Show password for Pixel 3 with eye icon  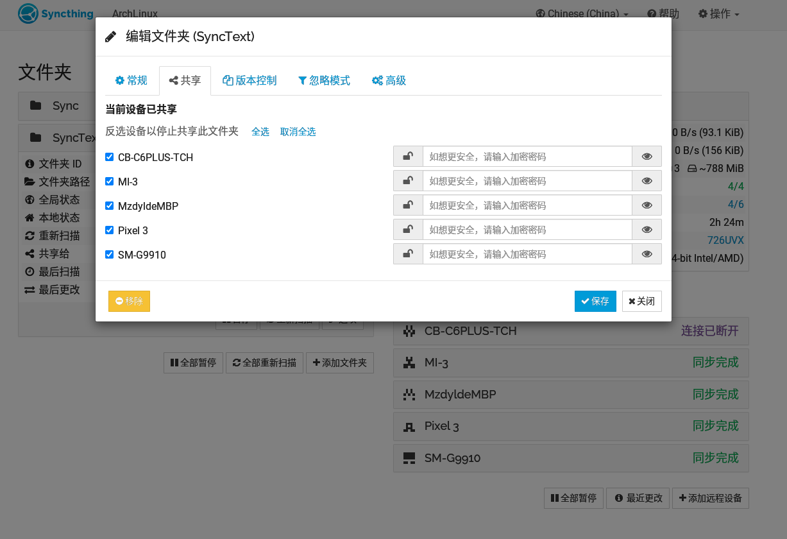pos(647,229)
